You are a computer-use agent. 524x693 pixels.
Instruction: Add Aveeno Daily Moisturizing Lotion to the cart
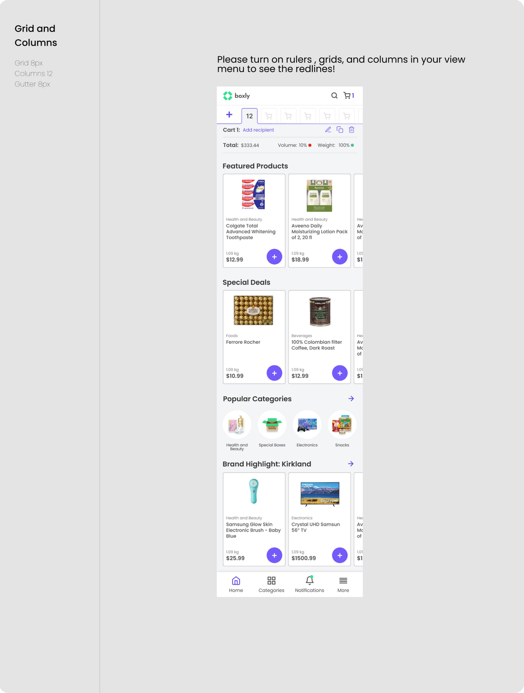coord(340,257)
